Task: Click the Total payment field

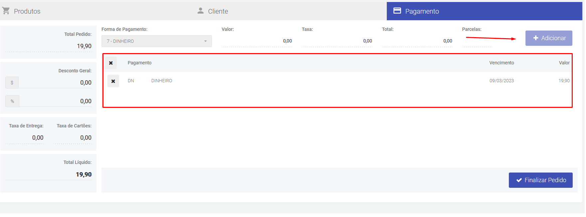Action: [x=417, y=41]
